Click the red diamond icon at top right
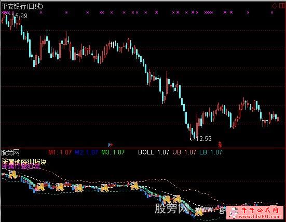 [275, 6]
